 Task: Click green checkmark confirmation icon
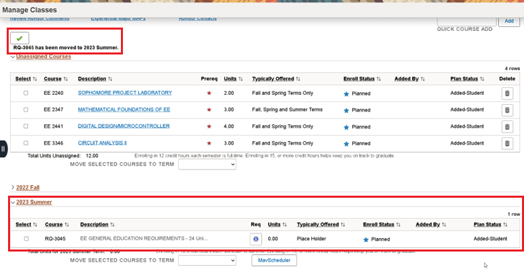(x=19, y=38)
